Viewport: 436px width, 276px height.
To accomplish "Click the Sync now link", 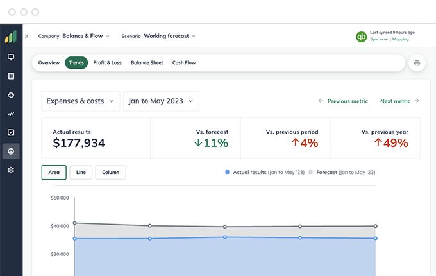I will point(379,39).
